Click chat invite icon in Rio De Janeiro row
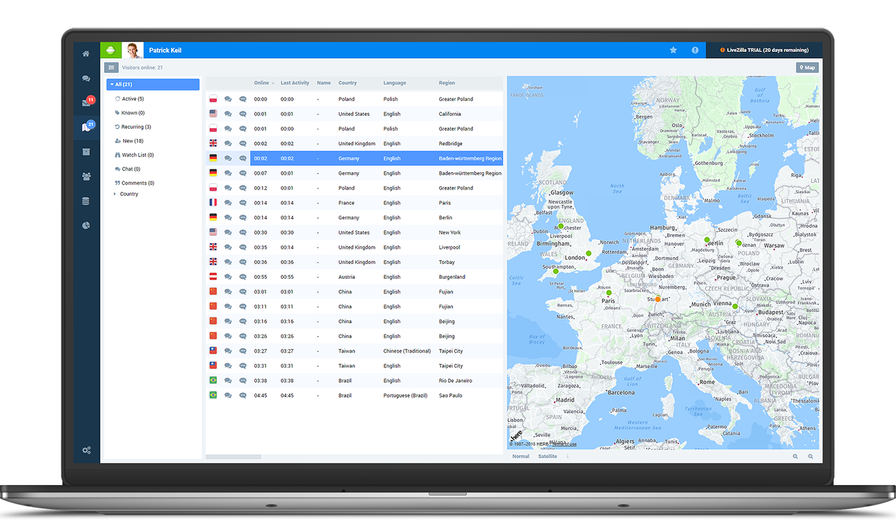This screenshot has width=896, height=521. tap(243, 381)
